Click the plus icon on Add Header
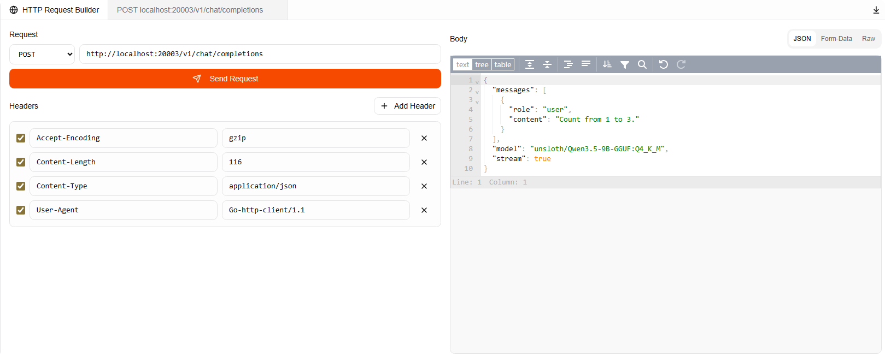The image size is (885, 357). pos(384,106)
